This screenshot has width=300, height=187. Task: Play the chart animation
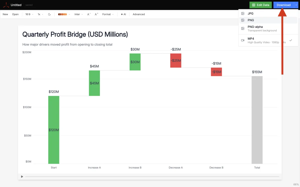point(22,177)
